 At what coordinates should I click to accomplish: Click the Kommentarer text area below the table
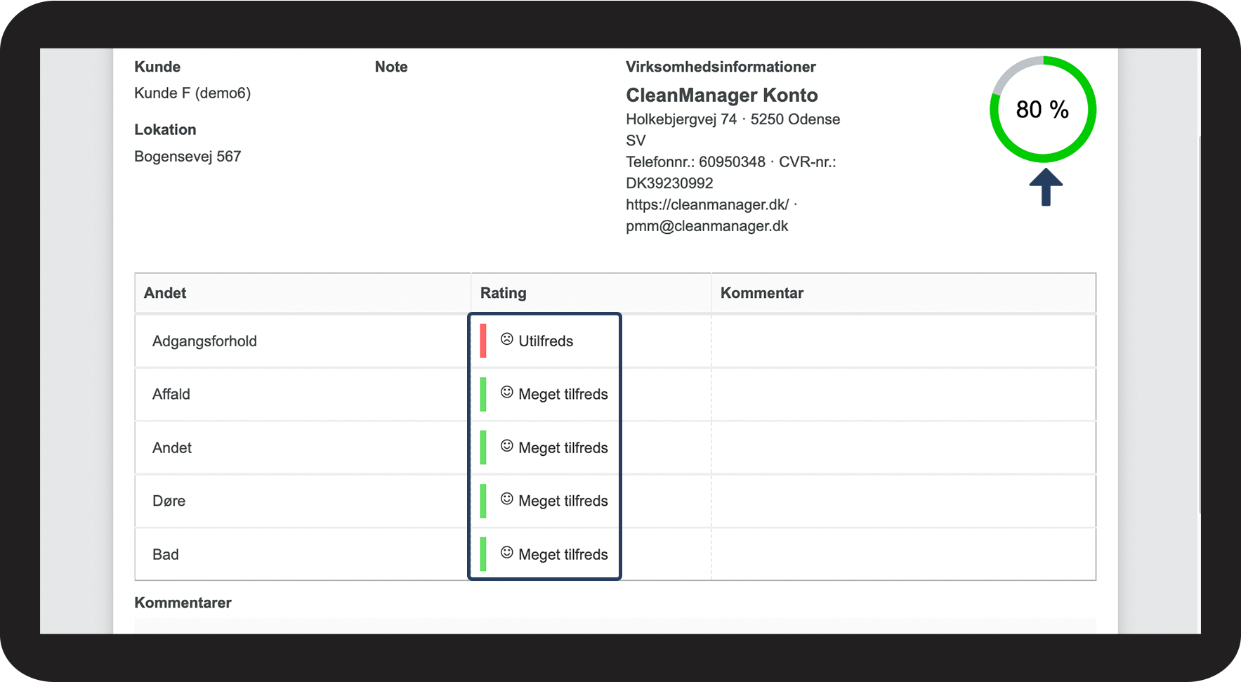[x=615, y=625]
